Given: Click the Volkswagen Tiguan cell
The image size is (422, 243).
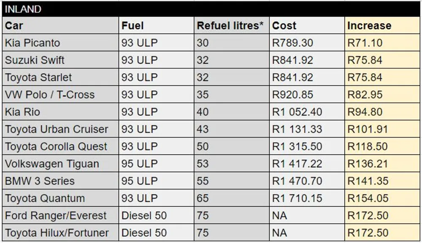Looking at the screenshot, I should click(60, 164).
